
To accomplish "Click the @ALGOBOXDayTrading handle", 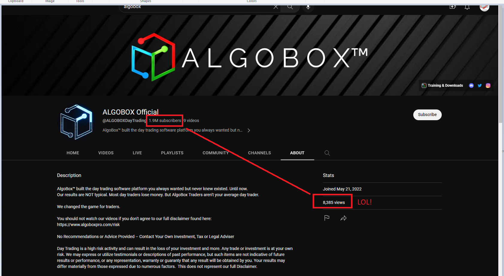I will pos(124,121).
